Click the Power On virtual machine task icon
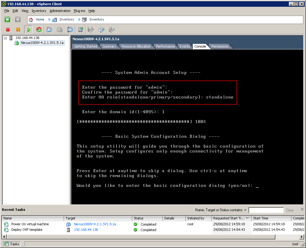This screenshot has height=248, width=306. click(6, 224)
